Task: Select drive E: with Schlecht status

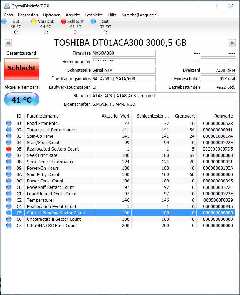Action: [76, 27]
